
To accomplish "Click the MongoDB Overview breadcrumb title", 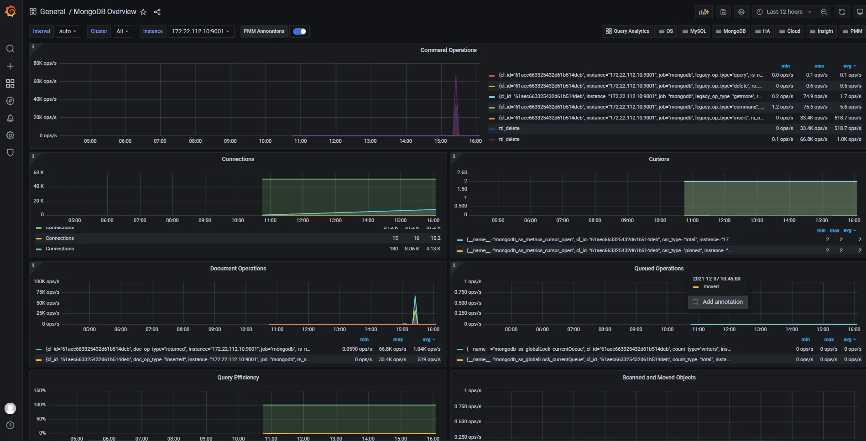I will coord(105,12).
